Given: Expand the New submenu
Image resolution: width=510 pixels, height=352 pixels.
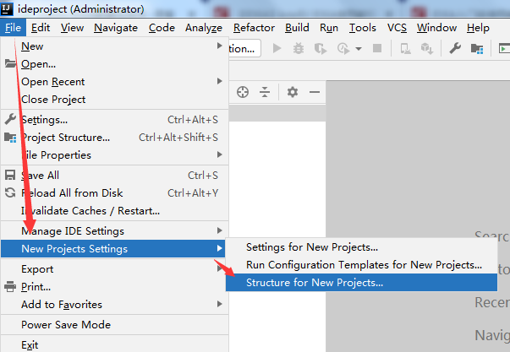Looking at the screenshot, I should pos(114,46).
